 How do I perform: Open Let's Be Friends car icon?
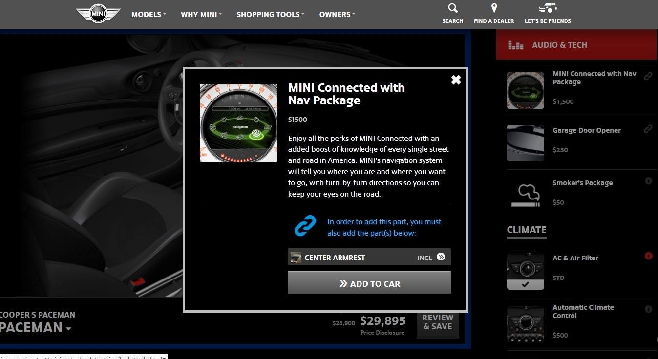coord(548,8)
